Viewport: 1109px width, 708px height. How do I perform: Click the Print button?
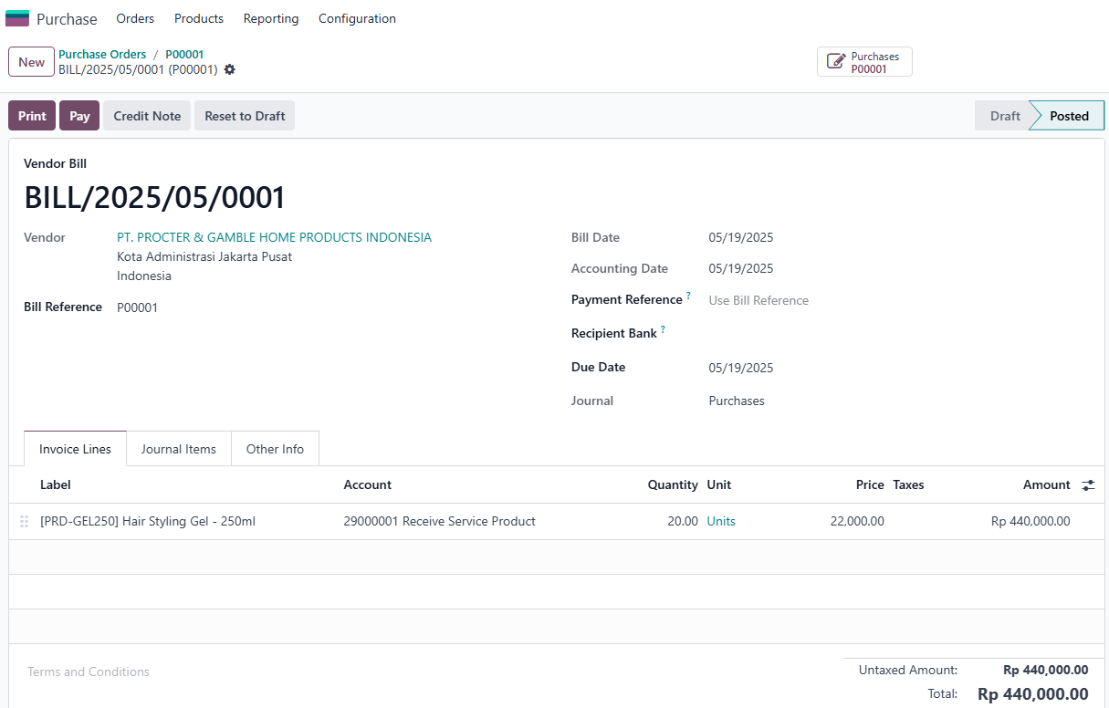point(32,116)
